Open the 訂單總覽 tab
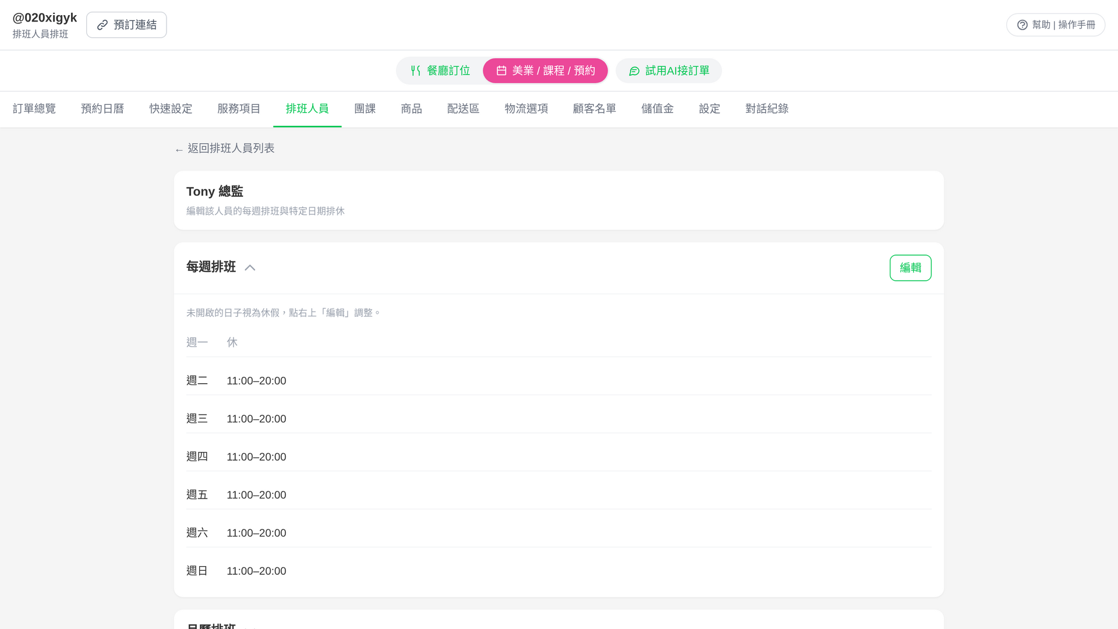The image size is (1118, 629). click(34, 109)
